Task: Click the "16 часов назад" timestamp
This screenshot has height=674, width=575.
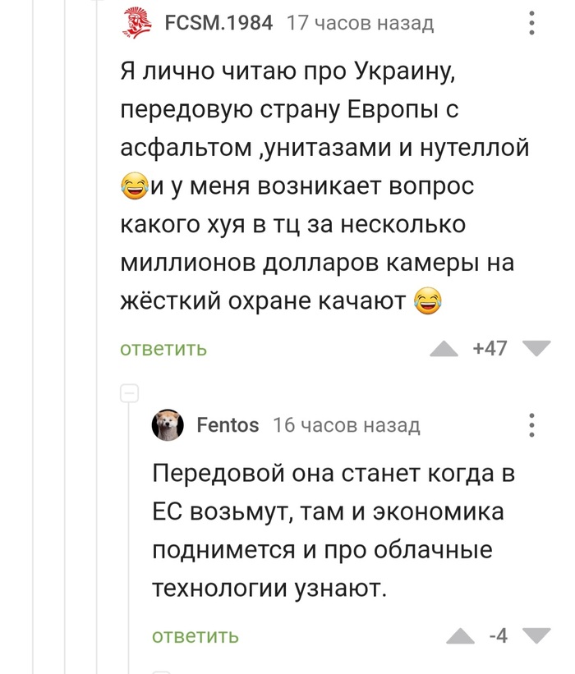Action: click(x=347, y=425)
